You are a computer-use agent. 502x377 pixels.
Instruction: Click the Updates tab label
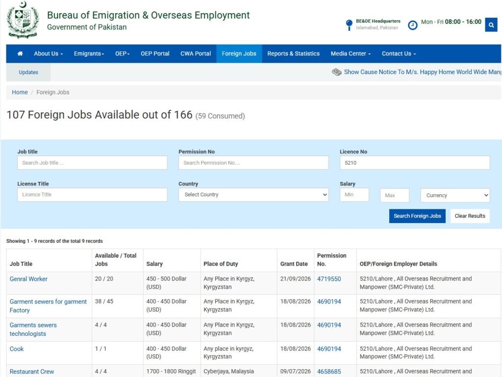28,72
